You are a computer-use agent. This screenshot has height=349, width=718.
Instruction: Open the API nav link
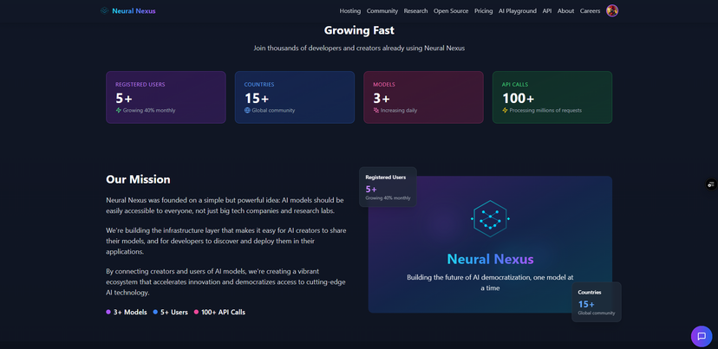point(547,11)
